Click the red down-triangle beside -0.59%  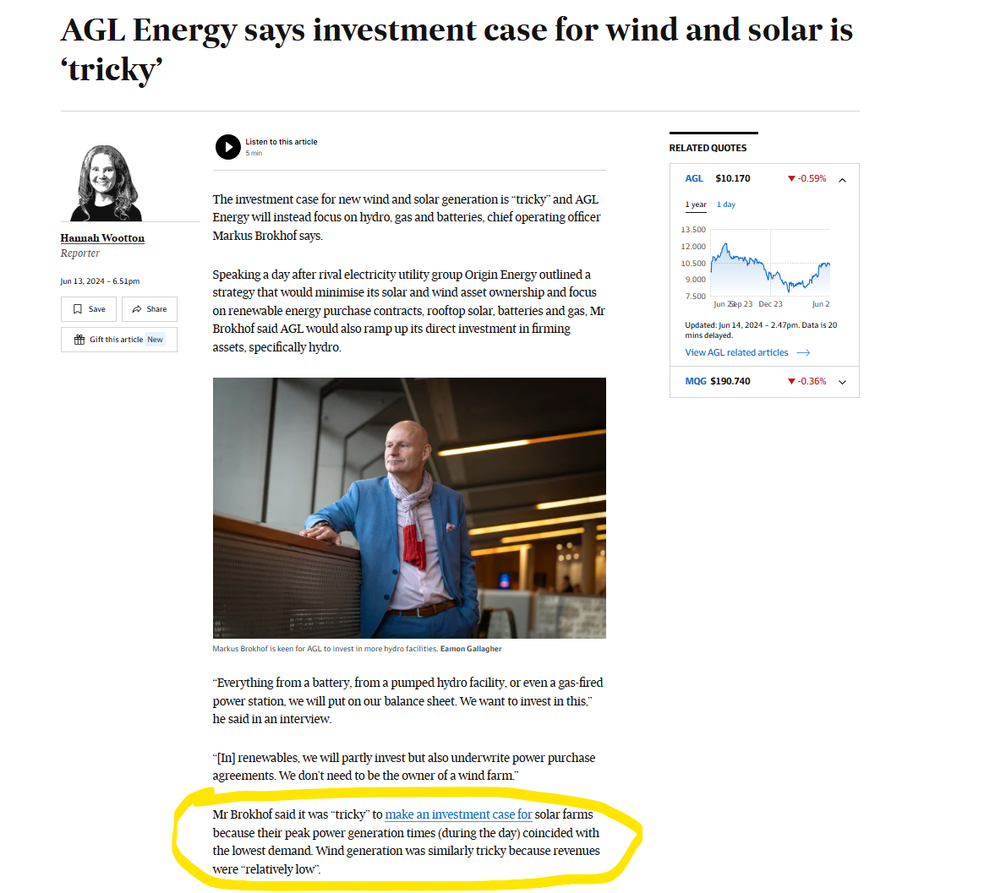[791, 179]
